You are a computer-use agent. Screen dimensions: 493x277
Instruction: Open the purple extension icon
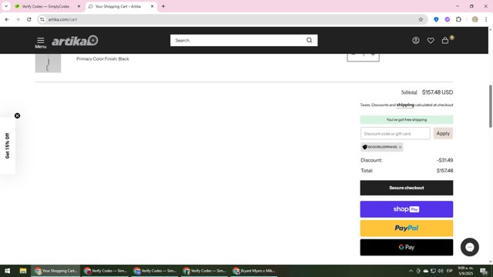[x=447, y=19]
